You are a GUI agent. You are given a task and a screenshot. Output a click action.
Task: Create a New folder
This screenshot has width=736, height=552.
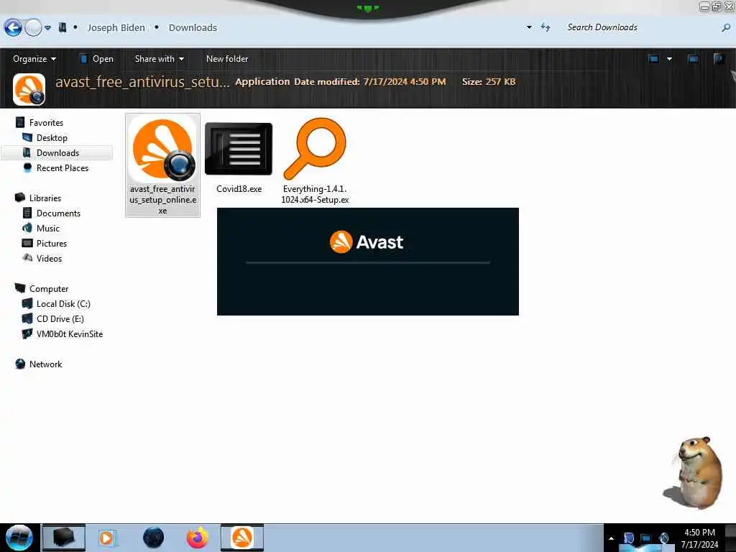[227, 59]
